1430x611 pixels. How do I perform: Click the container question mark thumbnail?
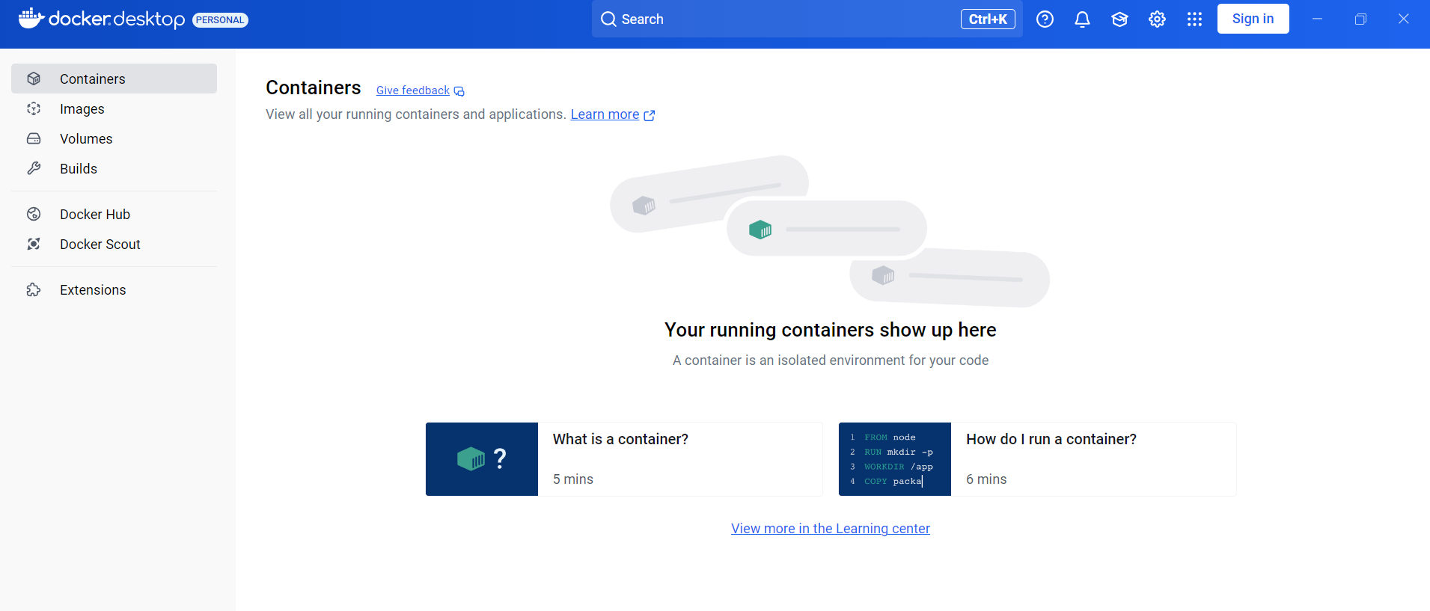482,459
